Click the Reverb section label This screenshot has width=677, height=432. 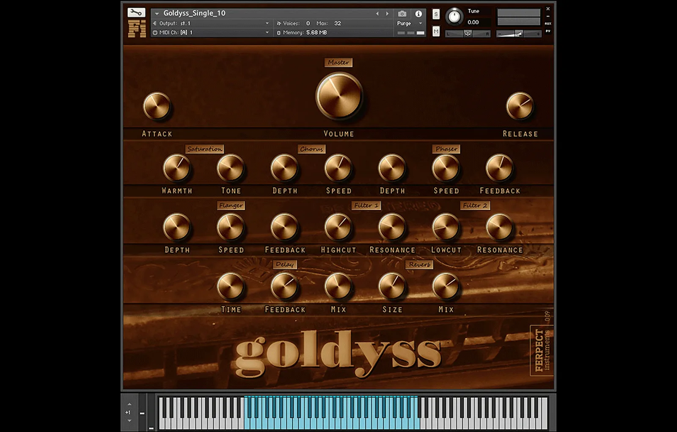click(x=419, y=264)
